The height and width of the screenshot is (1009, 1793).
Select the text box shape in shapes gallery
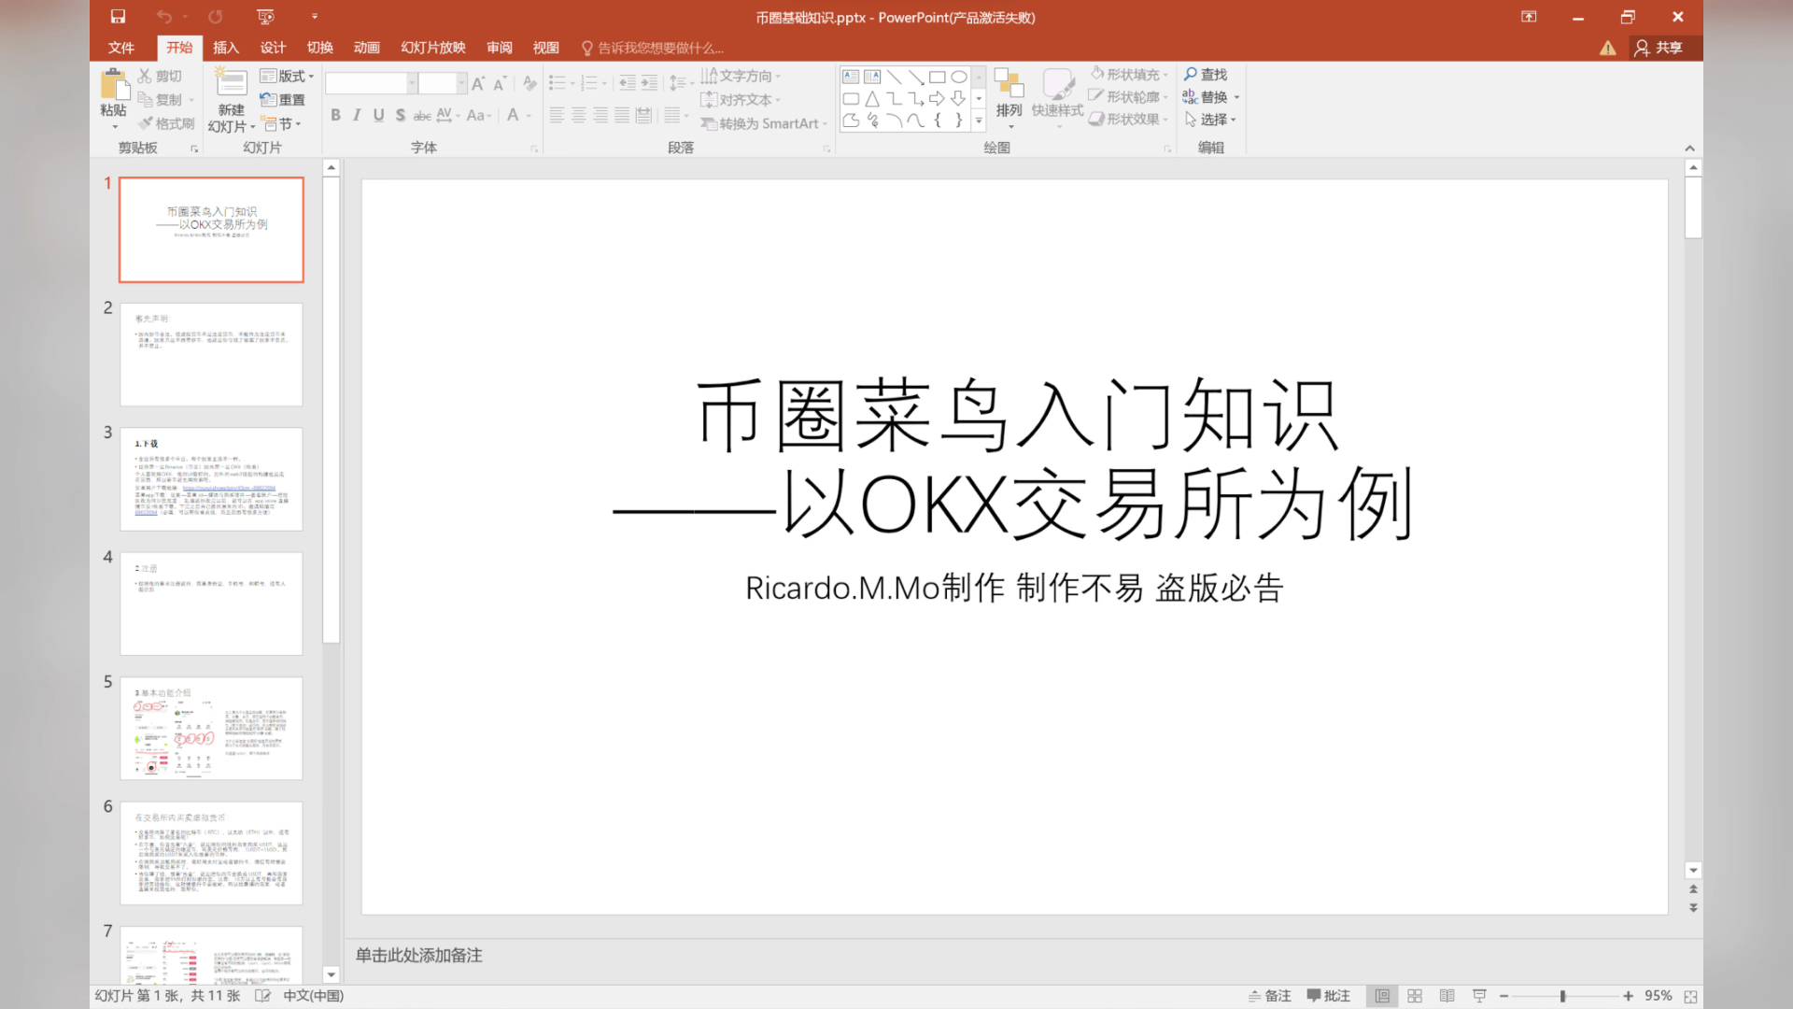851,77
